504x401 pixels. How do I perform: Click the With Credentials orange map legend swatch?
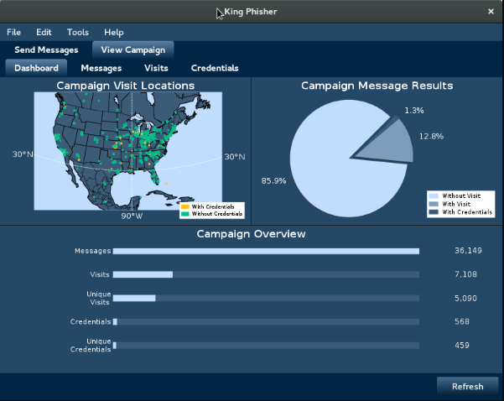(185, 206)
